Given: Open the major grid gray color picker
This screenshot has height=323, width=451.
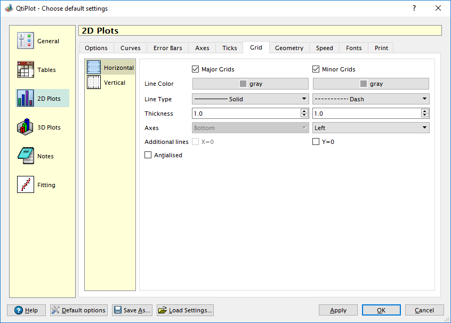Looking at the screenshot, I should [250, 84].
